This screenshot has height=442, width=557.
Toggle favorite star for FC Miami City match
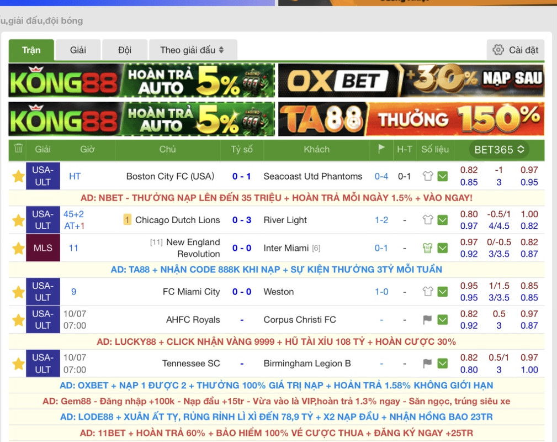pos(18,292)
